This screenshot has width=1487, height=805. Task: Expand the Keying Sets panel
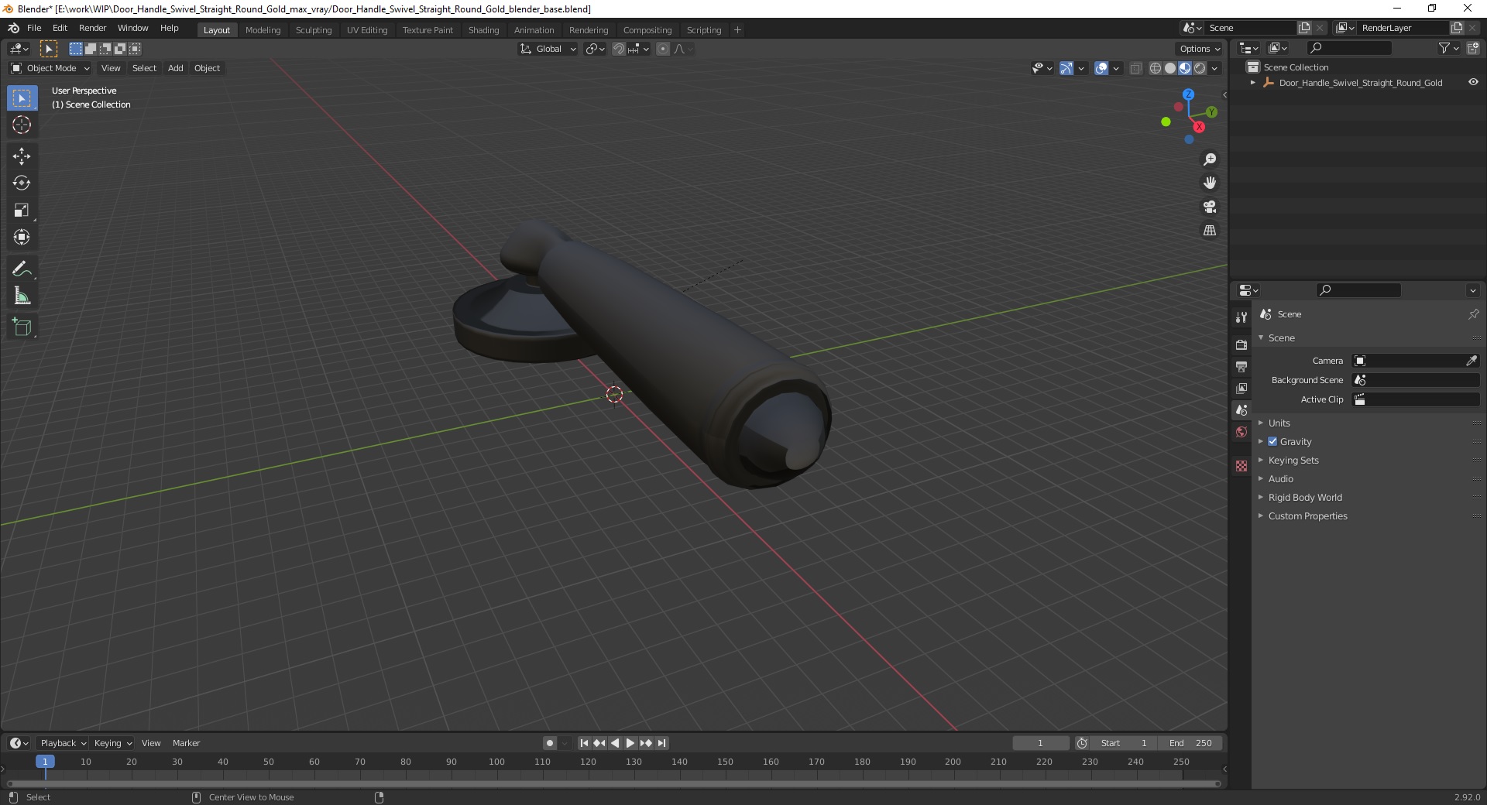point(1293,460)
